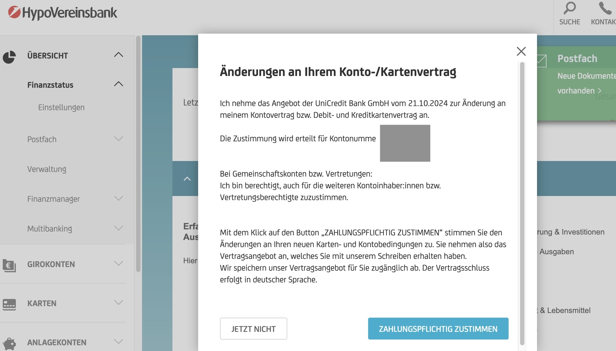This screenshot has width=616, height=351.
Task: Click the Jetzt nicht button
Action: [x=253, y=329]
